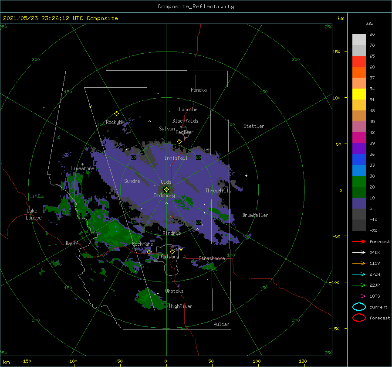The image size is (392, 367).
Task: Click the Sundre label
Action: click(x=132, y=181)
